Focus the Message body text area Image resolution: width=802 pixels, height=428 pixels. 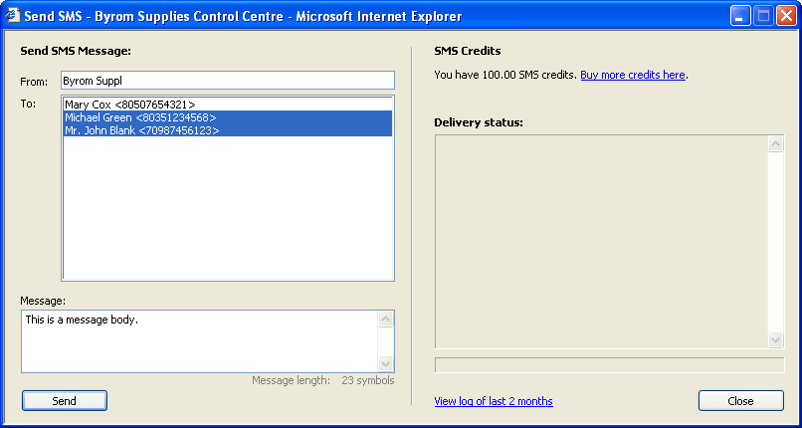click(199, 340)
